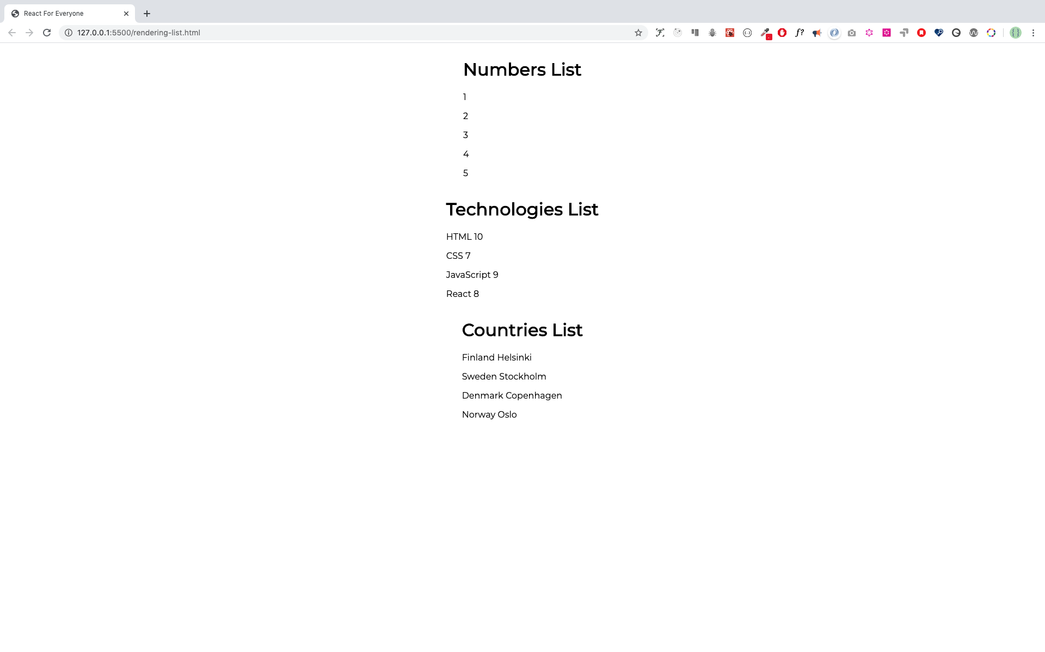This screenshot has height=652, width=1045.
Task: Open the pink filled square GraphQL extension
Action: 887,33
